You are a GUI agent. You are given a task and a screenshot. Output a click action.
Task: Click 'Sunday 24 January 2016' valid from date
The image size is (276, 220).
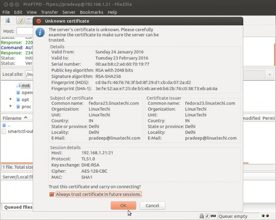click(x=119, y=52)
